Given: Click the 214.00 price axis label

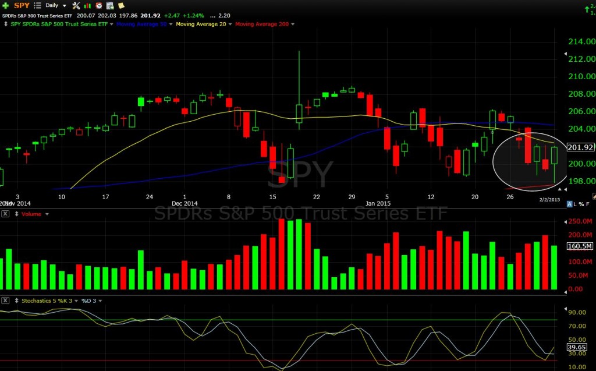Looking at the screenshot, I should (x=581, y=41).
